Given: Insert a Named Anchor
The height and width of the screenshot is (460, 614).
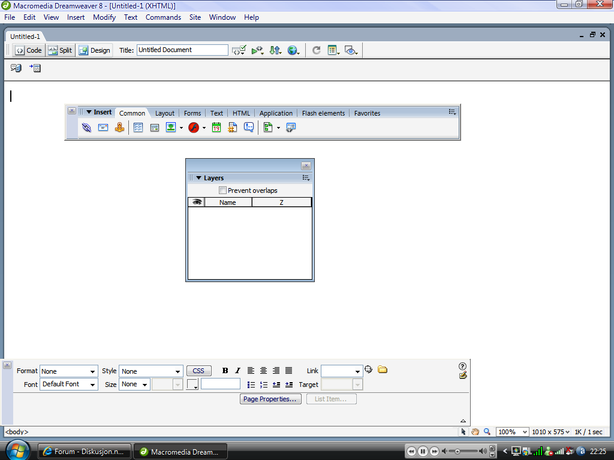Looking at the screenshot, I should (x=119, y=128).
